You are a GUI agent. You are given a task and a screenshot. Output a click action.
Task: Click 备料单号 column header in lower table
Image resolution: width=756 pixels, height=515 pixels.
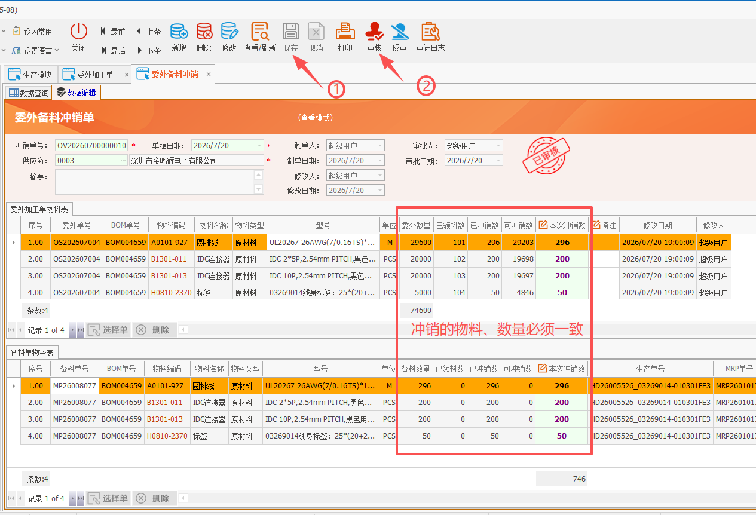click(x=75, y=369)
